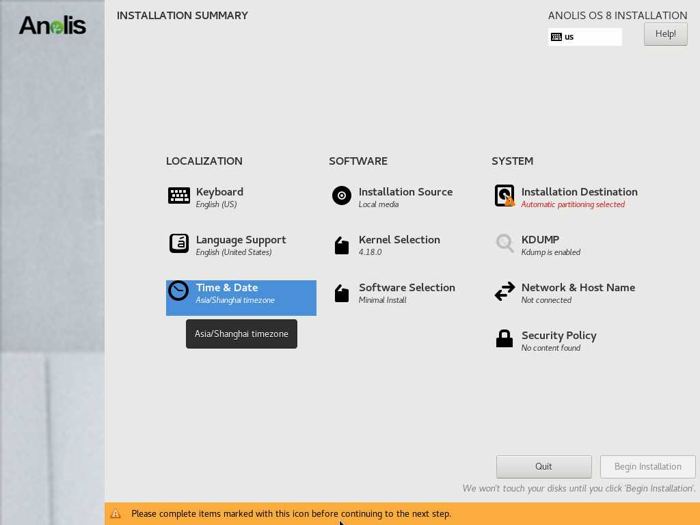
Task: Click the 'us' keyboard layout indicator
Action: (585, 37)
